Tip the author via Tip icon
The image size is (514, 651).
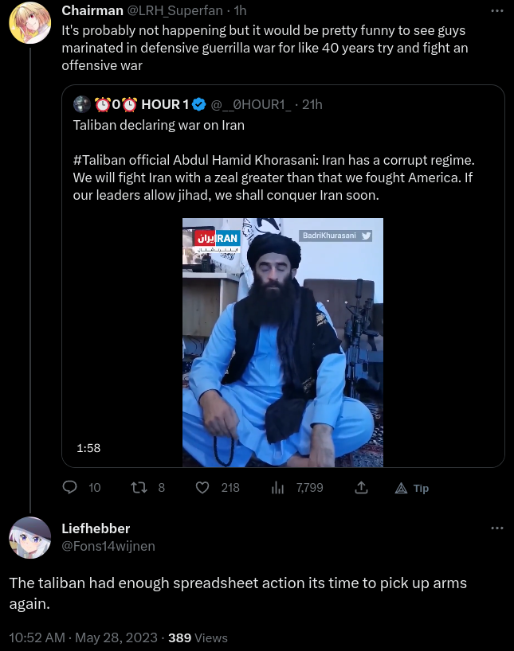[412, 488]
